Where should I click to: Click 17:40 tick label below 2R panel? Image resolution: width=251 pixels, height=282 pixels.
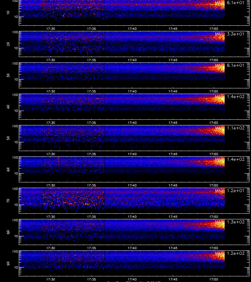point(132,60)
